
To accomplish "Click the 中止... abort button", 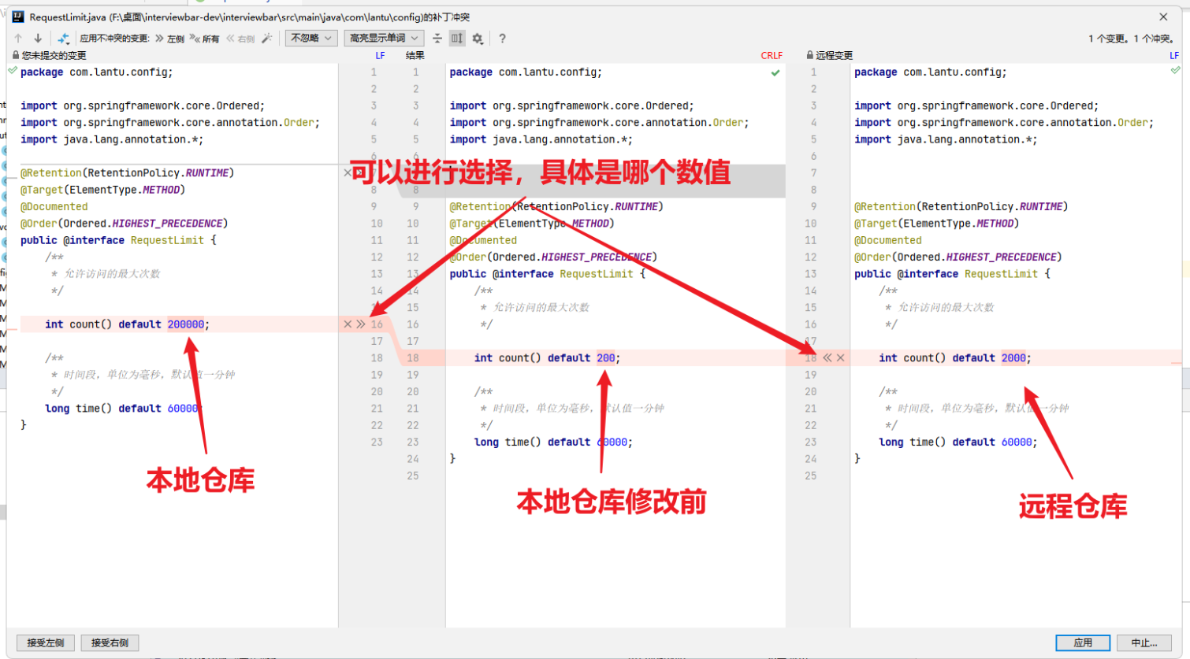I will pyautogui.click(x=1144, y=642).
